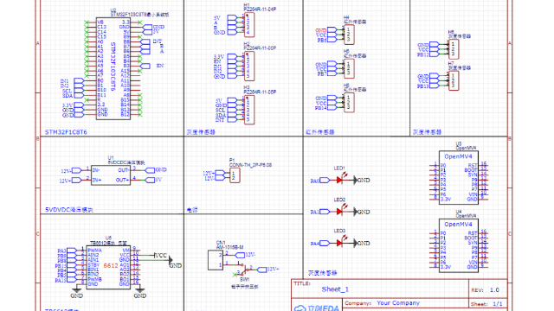
Task: Click the REV 1.0 value
Action: pyautogui.click(x=494, y=290)
